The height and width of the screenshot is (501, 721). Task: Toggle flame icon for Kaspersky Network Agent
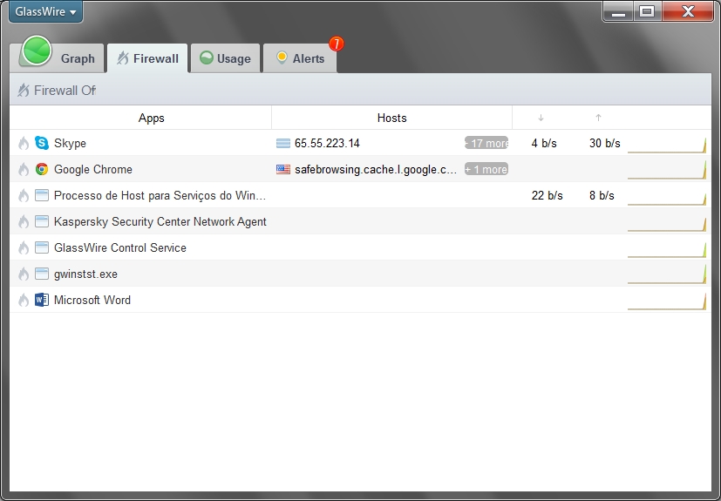24,222
